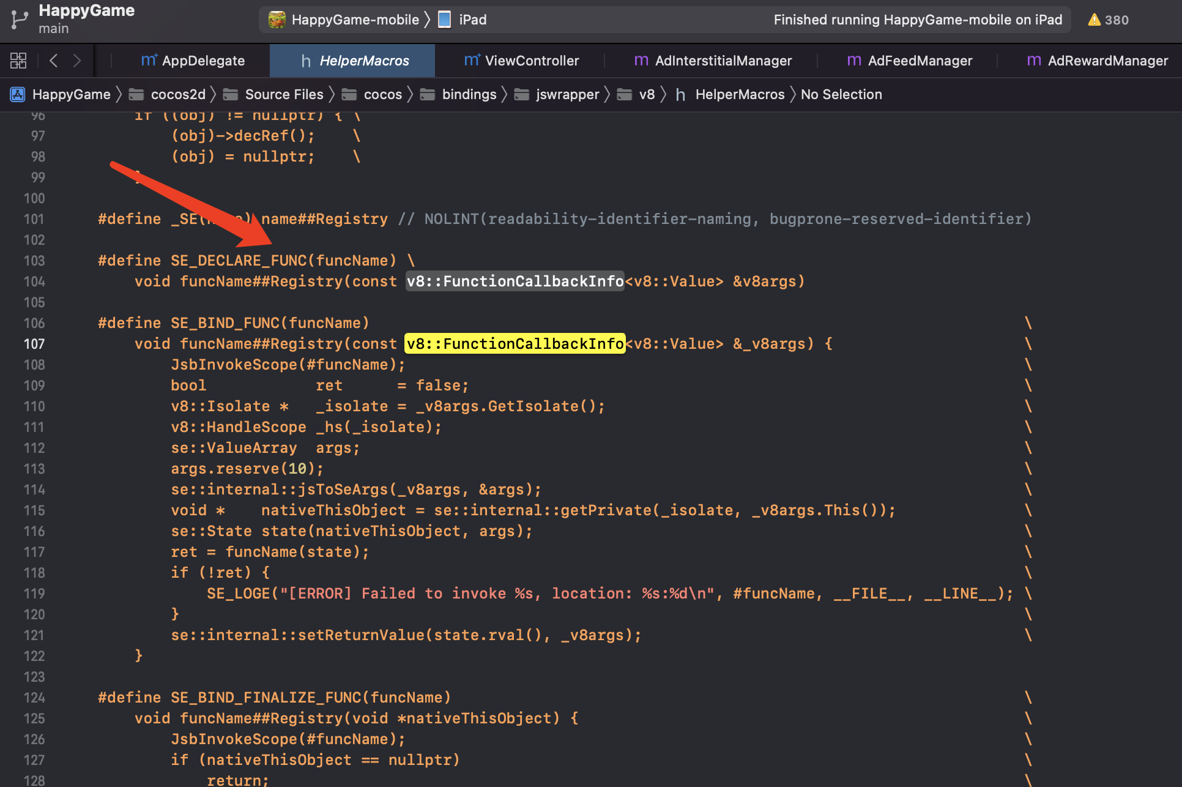Open the No Selection symbol menu
The height and width of the screenshot is (787, 1182).
(x=841, y=94)
